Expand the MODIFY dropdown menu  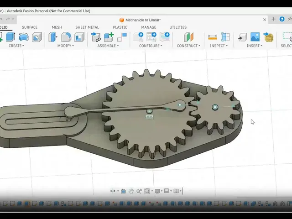coord(66,46)
